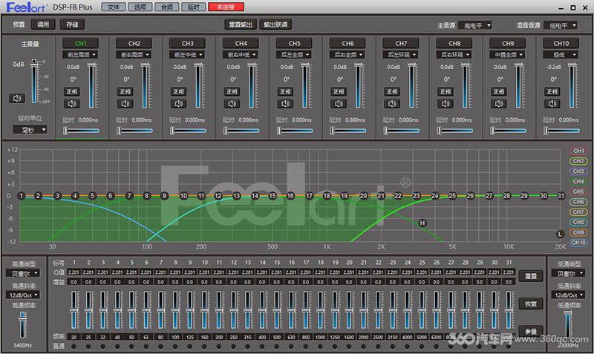Screen dimensions: 594x354
Task: Mute CH2 using its speaker icon
Action: (x=125, y=103)
